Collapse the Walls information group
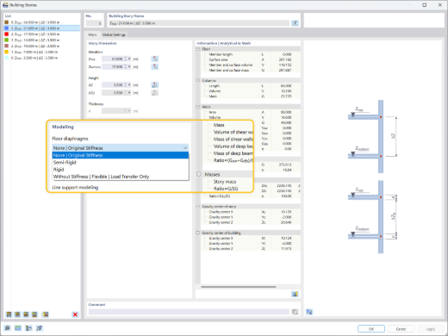 coord(198,107)
